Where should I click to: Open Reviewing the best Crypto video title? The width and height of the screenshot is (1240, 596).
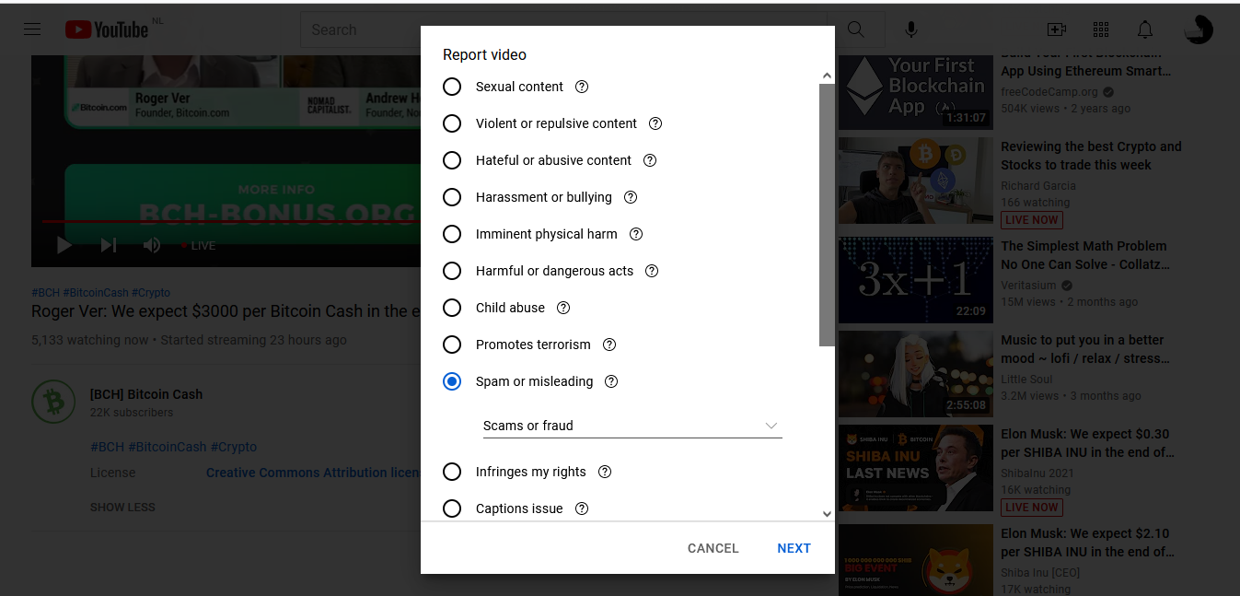point(1091,156)
